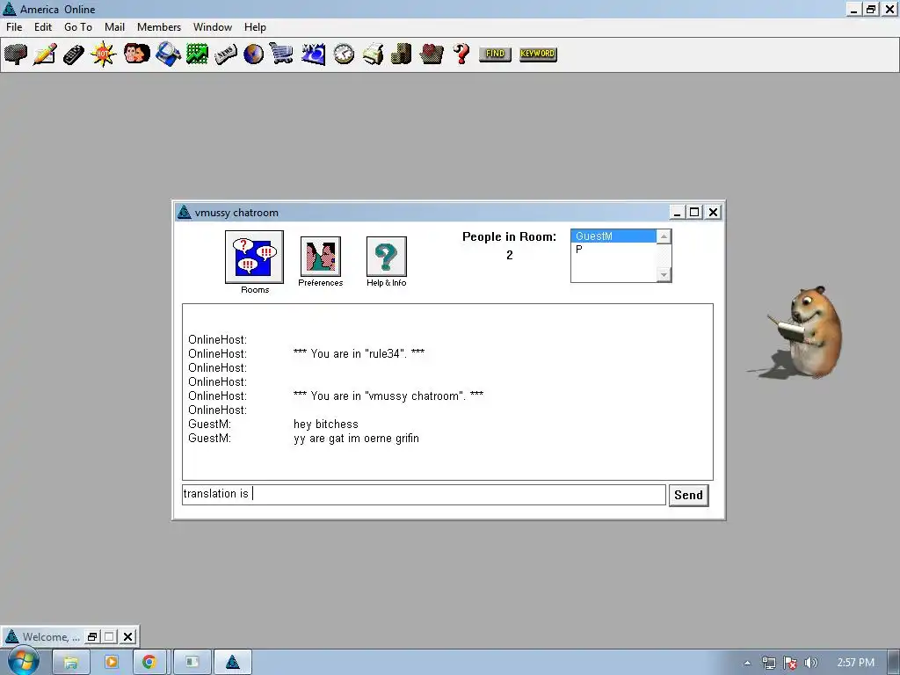
Task: Select user P in the people list
Action: 613,249
